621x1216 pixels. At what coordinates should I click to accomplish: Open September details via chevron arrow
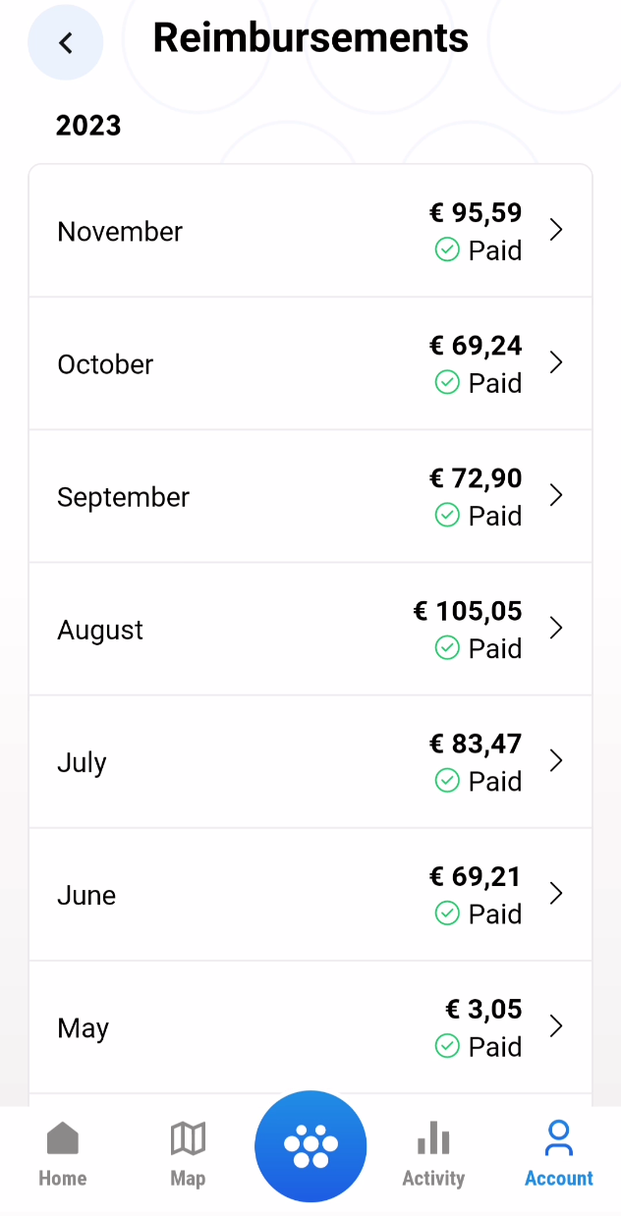coord(556,495)
